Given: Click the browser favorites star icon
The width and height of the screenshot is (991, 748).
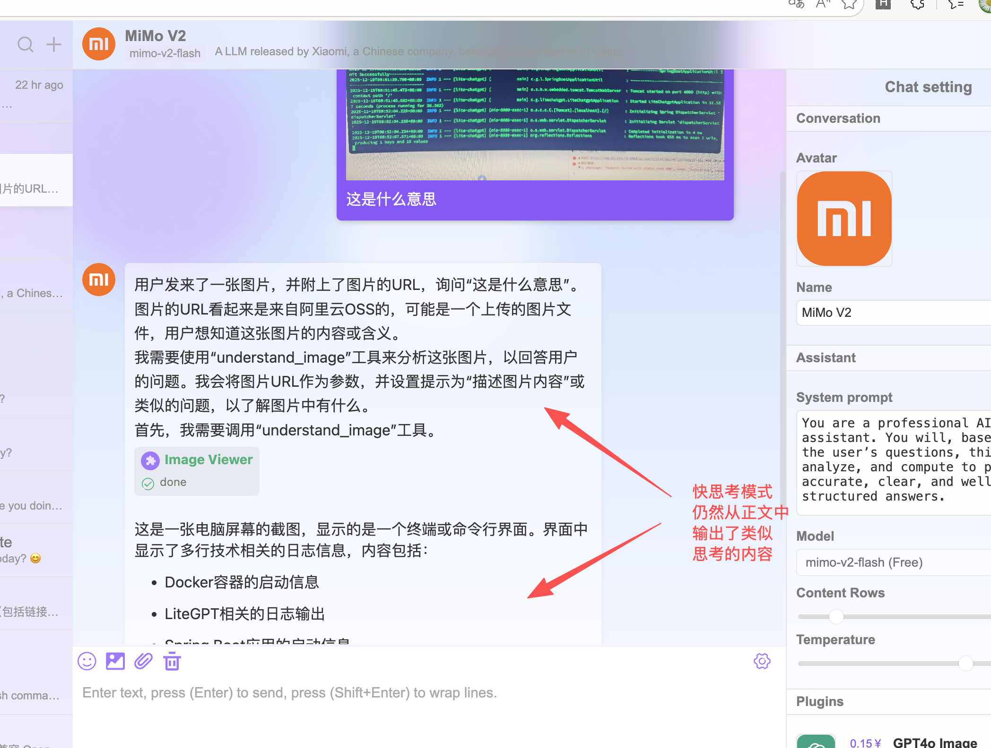Looking at the screenshot, I should coord(849,4).
